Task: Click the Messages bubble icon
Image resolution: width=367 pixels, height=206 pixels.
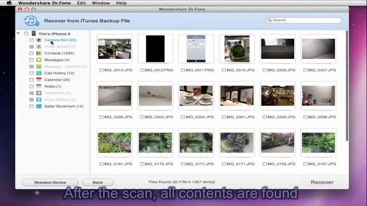Action: (x=39, y=60)
